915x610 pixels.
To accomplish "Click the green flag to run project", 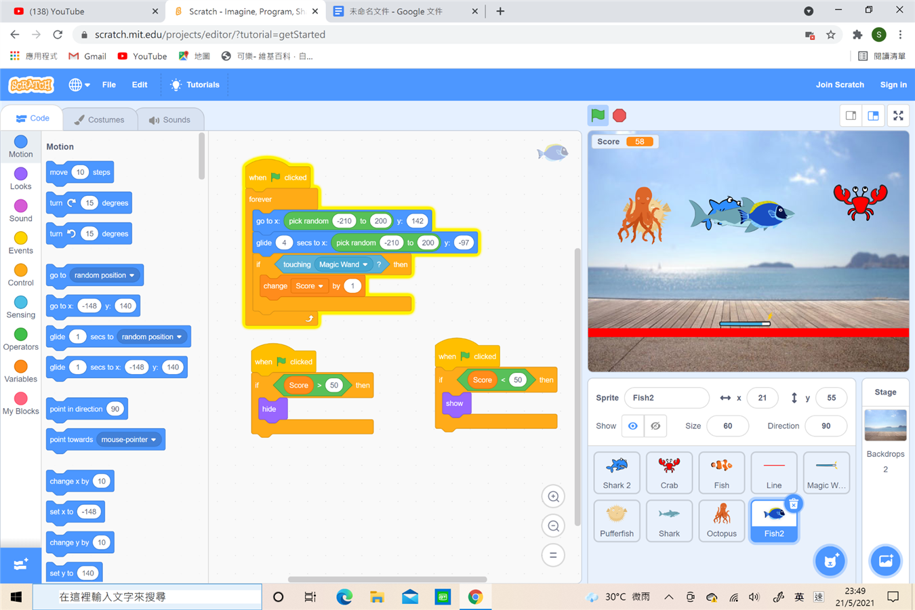I will [598, 115].
